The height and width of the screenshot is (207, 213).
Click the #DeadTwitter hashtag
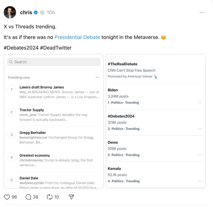click(x=56, y=48)
